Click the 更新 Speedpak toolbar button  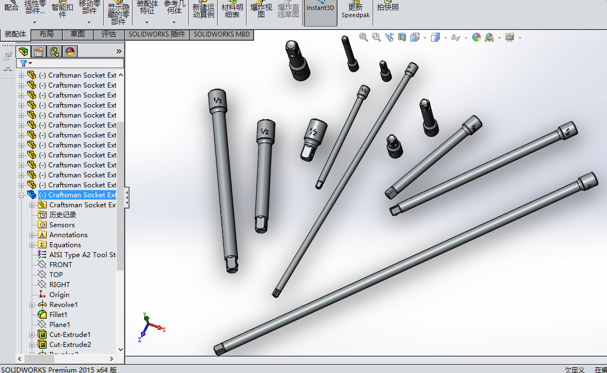[355, 10]
